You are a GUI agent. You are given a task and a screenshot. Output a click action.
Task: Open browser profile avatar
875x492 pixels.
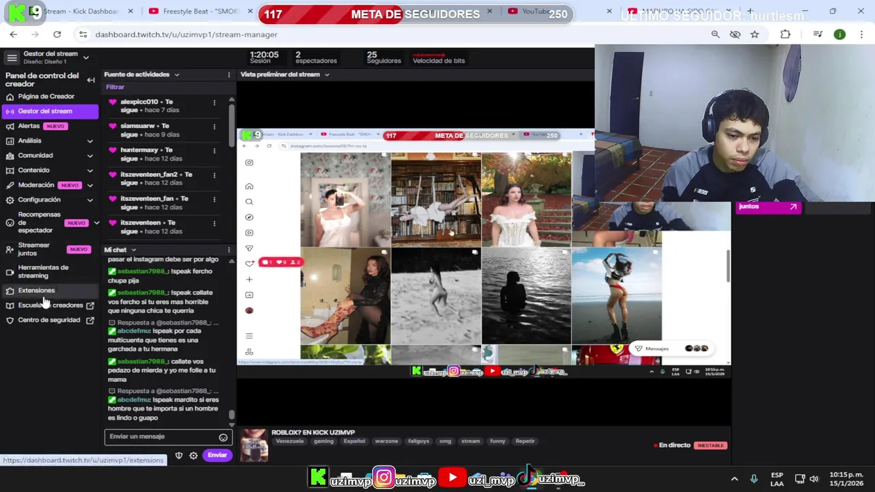[839, 34]
